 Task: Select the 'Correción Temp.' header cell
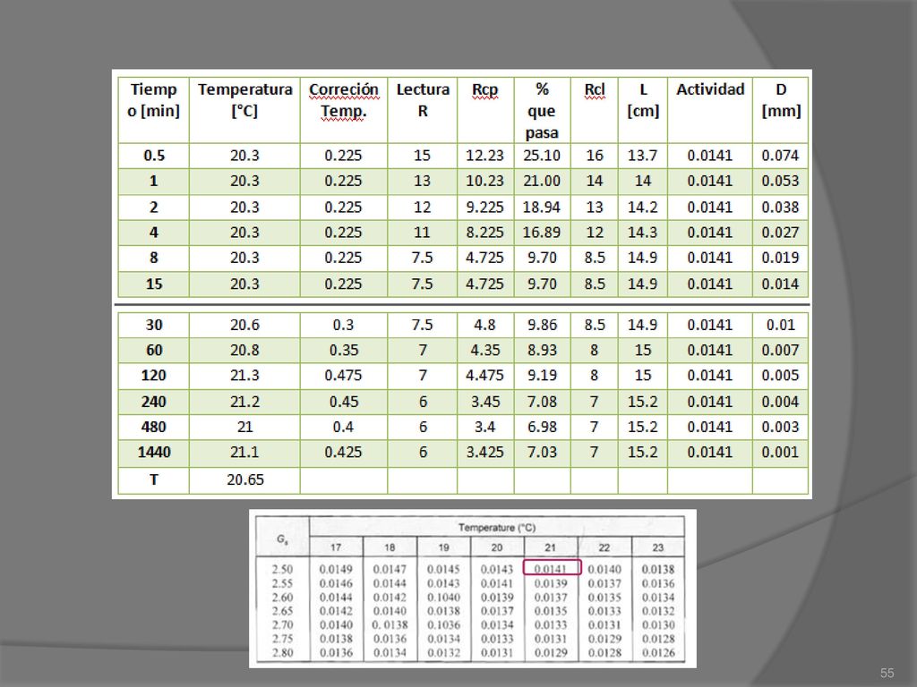(343, 110)
